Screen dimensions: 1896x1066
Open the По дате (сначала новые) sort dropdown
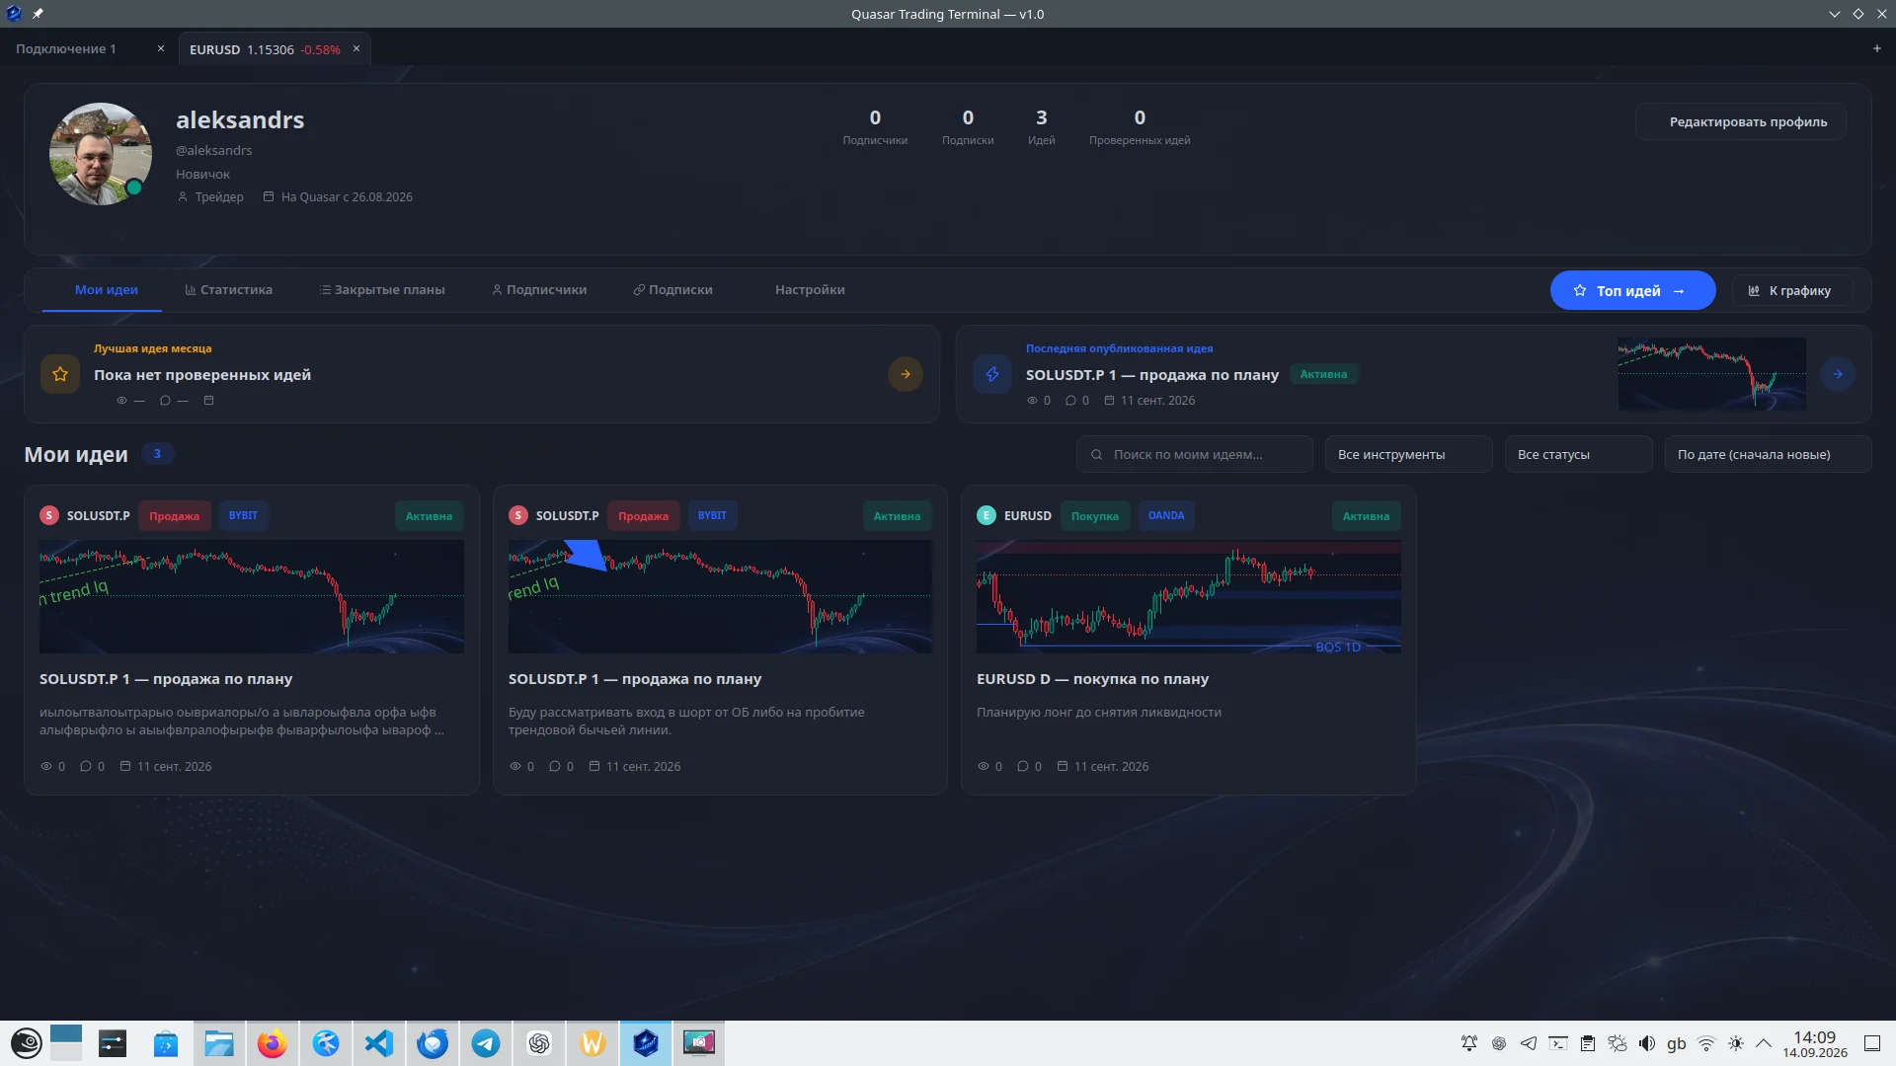click(1768, 455)
